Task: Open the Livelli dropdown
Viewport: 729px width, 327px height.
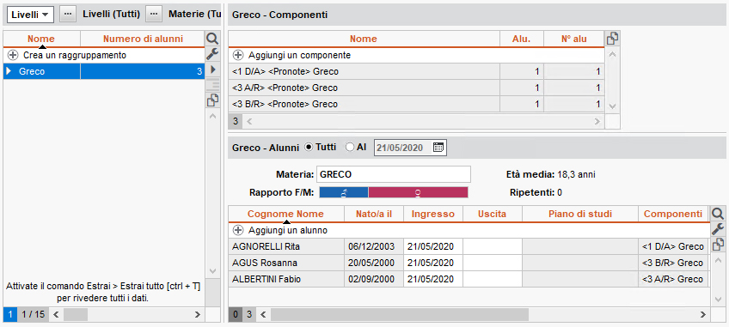Action: point(31,15)
